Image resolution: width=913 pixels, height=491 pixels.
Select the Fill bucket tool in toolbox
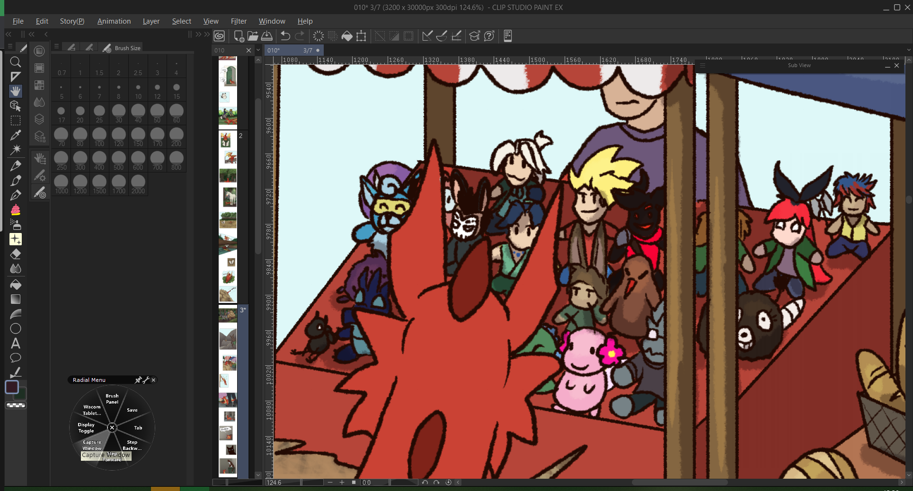coord(16,284)
